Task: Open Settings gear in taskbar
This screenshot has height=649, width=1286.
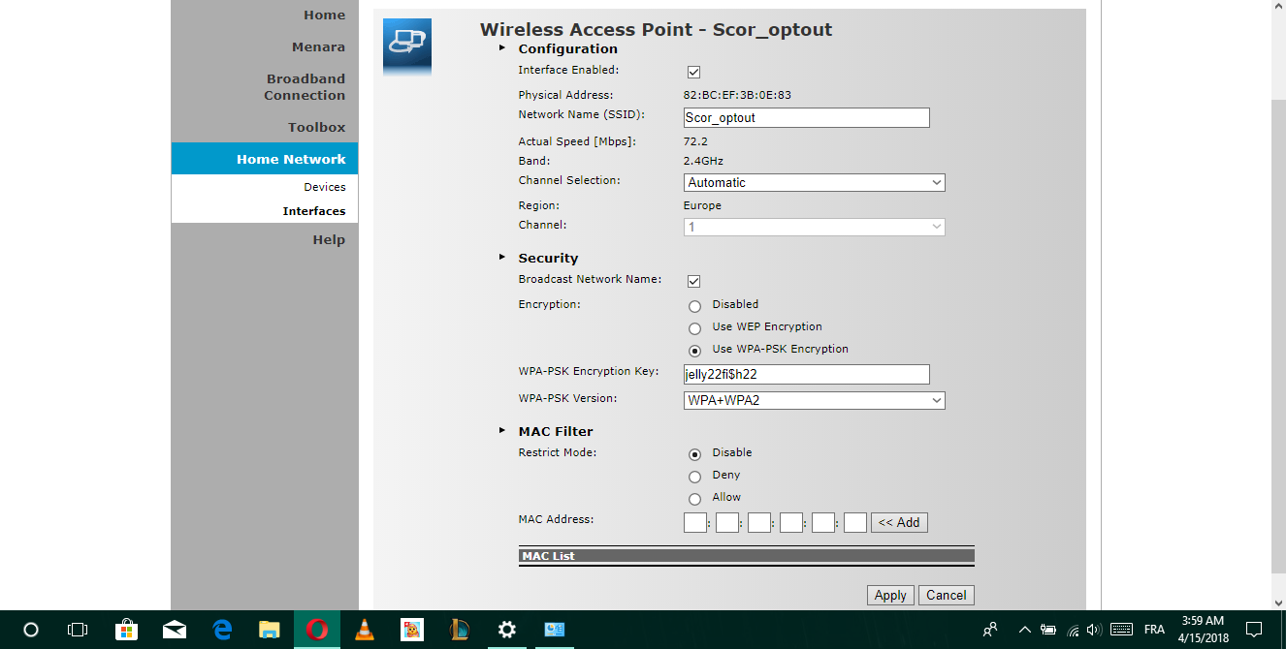Action: 507,630
